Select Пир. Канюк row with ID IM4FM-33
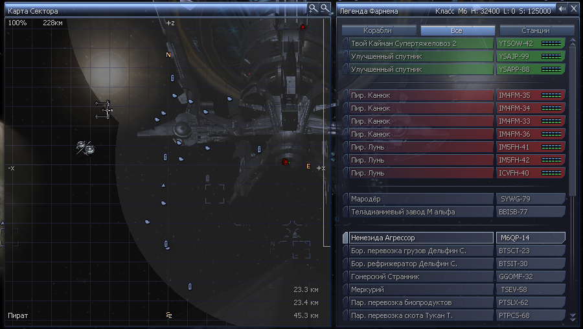This screenshot has width=583, height=329. tap(421, 121)
